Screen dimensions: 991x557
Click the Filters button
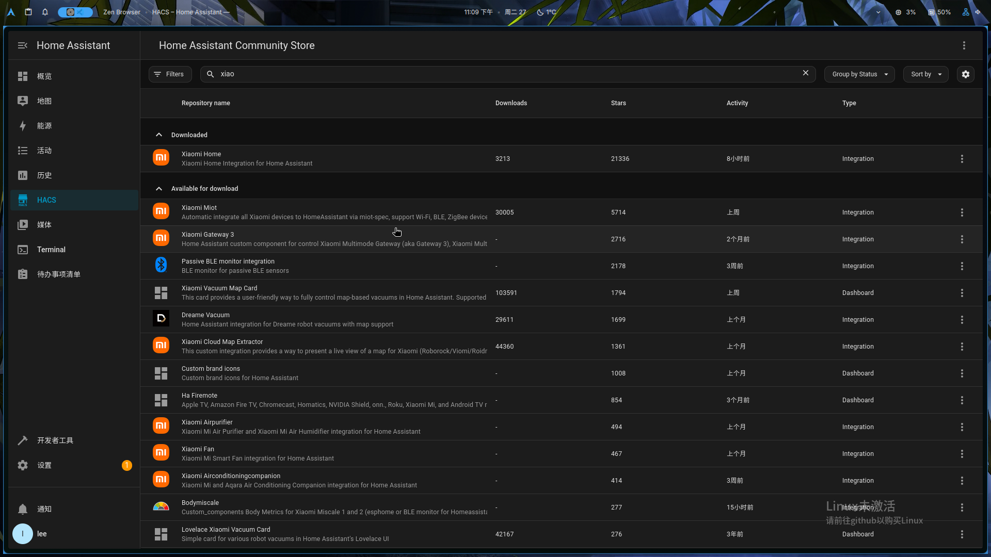[x=170, y=74]
